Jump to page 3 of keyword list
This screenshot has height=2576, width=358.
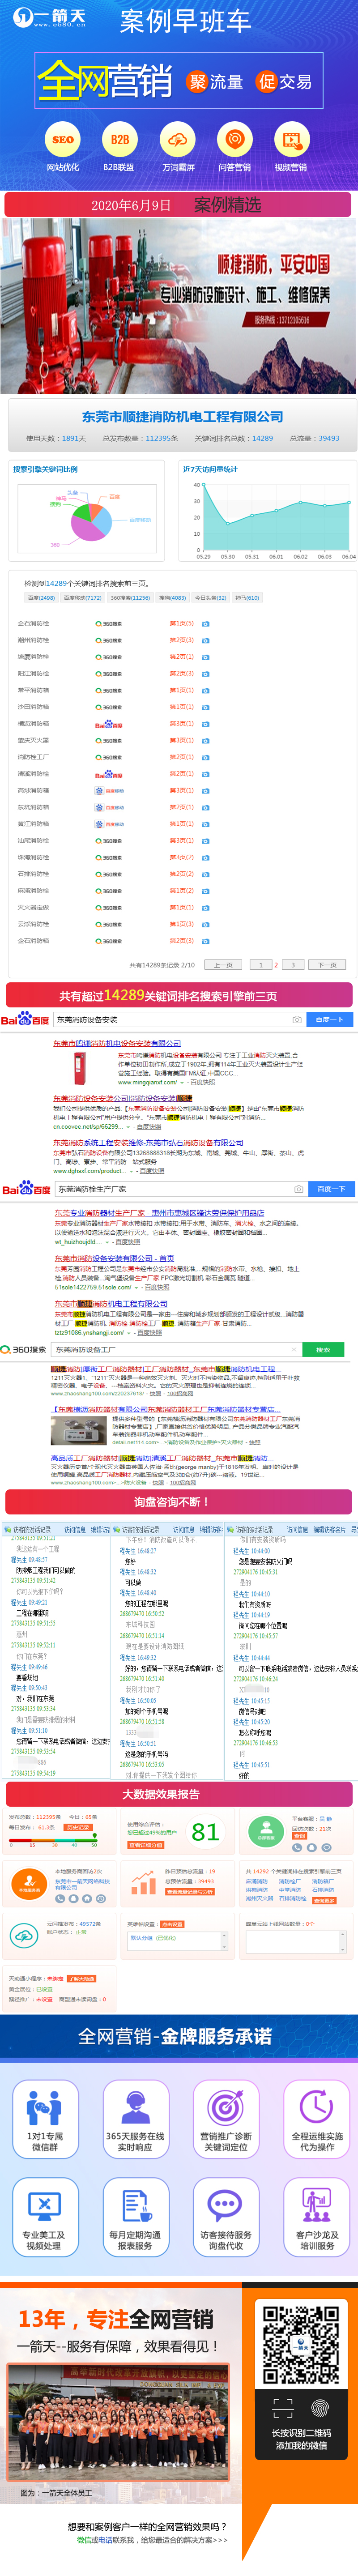pyautogui.click(x=294, y=965)
